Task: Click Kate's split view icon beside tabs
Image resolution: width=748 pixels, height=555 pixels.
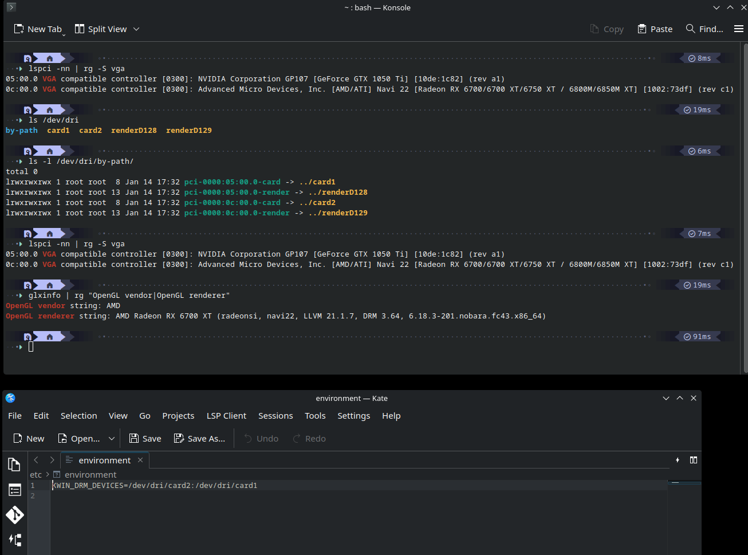Action: coord(694,460)
